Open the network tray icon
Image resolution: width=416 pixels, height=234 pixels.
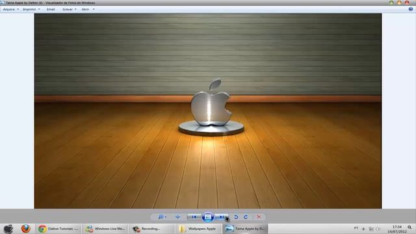(371, 229)
